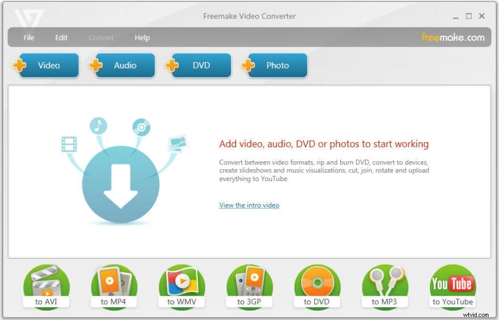Choose the 'to YouTube' upload option
Image resolution: width=499 pixels, height=320 pixels.
[x=452, y=285]
